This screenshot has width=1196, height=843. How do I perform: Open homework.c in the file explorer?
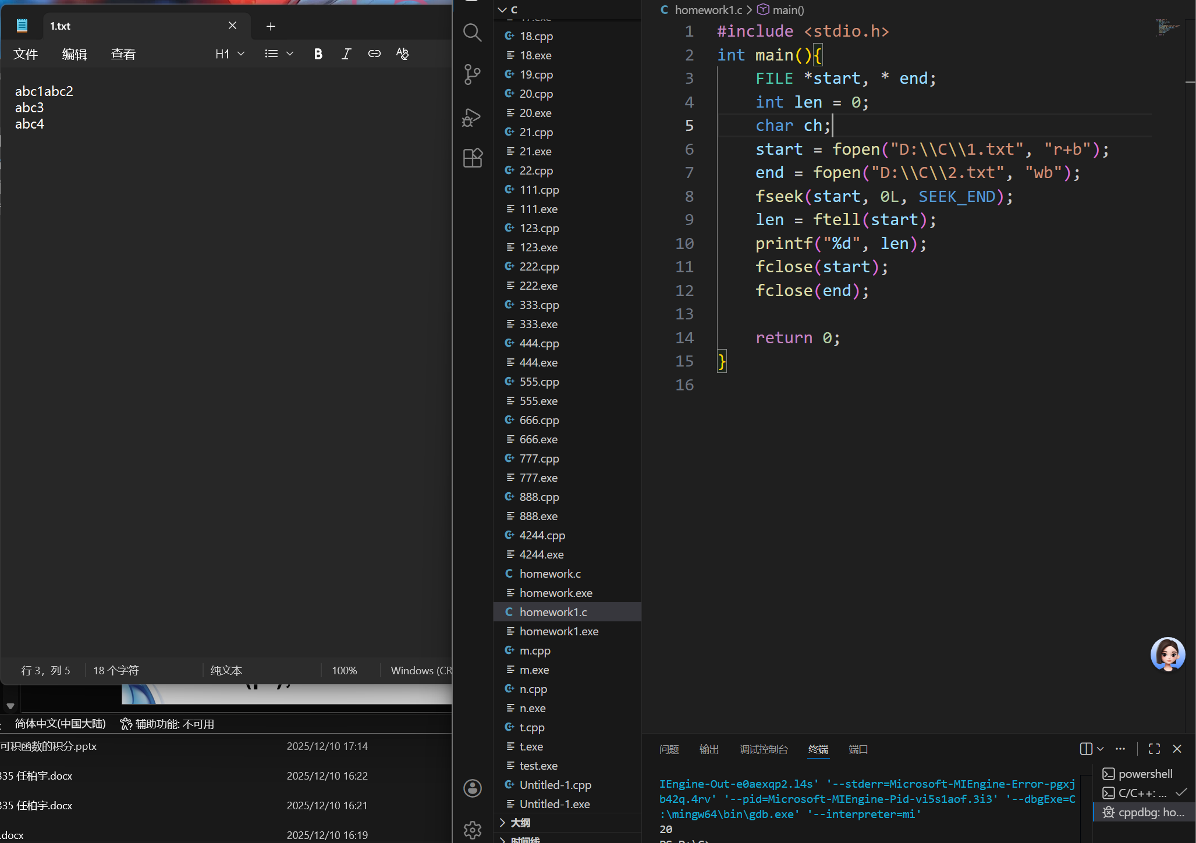point(550,574)
